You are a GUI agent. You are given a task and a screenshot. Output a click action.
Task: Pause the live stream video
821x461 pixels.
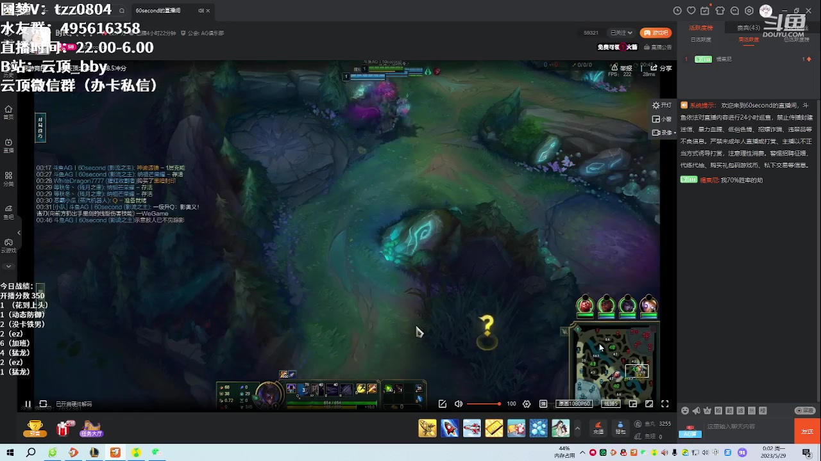coord(28,404)
